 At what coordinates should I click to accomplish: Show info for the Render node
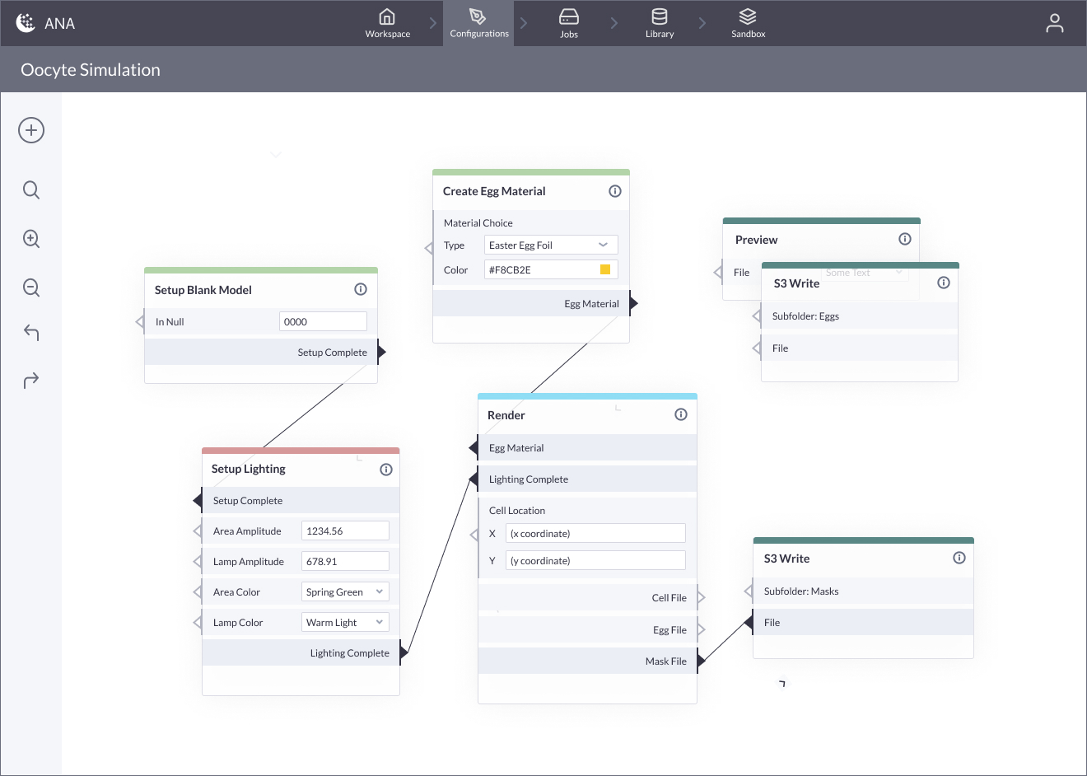(x=680, y=414)
